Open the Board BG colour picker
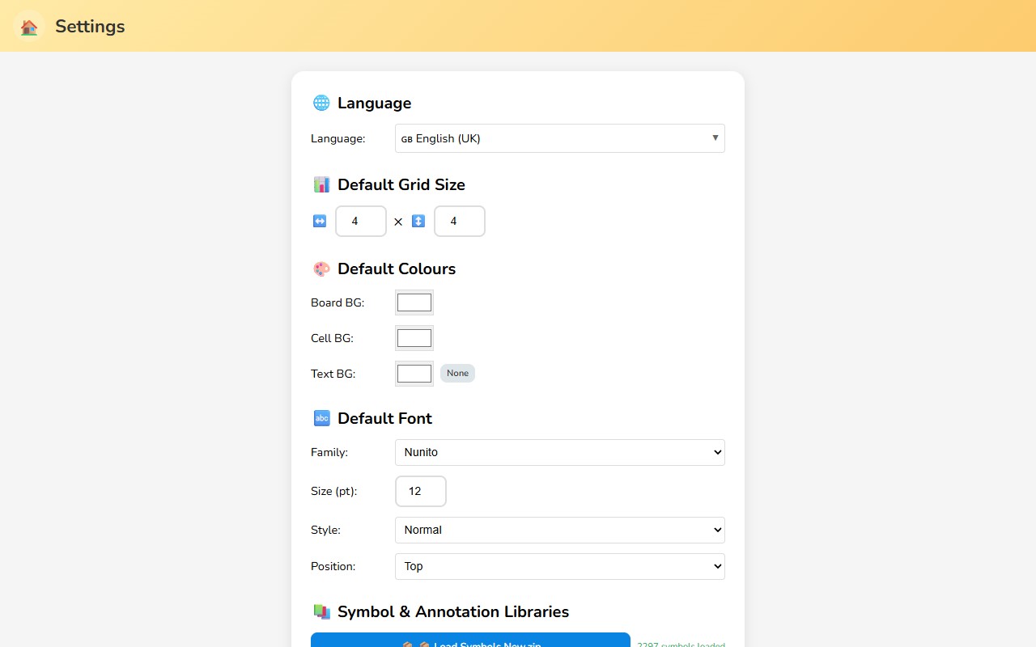The height and width of the screenshot is (647, 1036). (x=414, y=302)
